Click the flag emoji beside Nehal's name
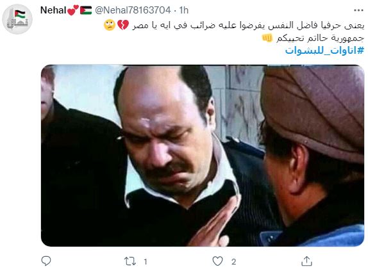368x269 pixels. [x=86, y=10]
